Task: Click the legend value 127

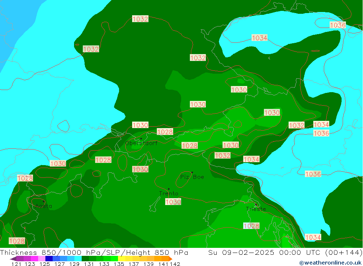Action: [59, 264]
